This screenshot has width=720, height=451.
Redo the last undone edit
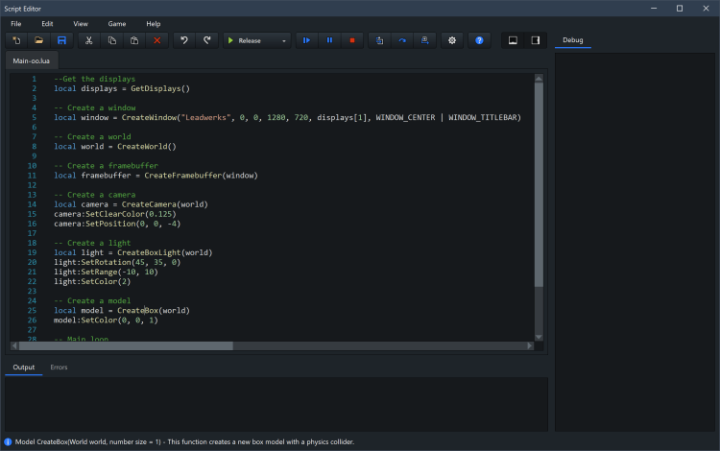(206, 40)
